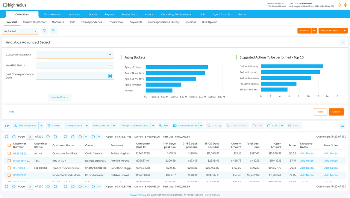Switch to the Master Data tab

pos(129,14)
